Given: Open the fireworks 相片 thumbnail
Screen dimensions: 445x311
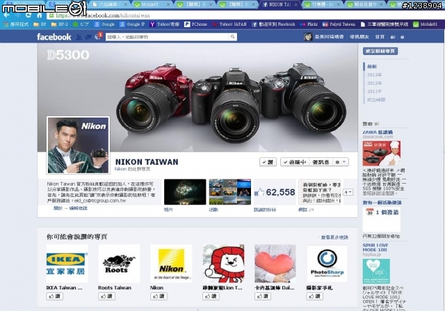Looking at the screenshot, I should click(185, 192).
